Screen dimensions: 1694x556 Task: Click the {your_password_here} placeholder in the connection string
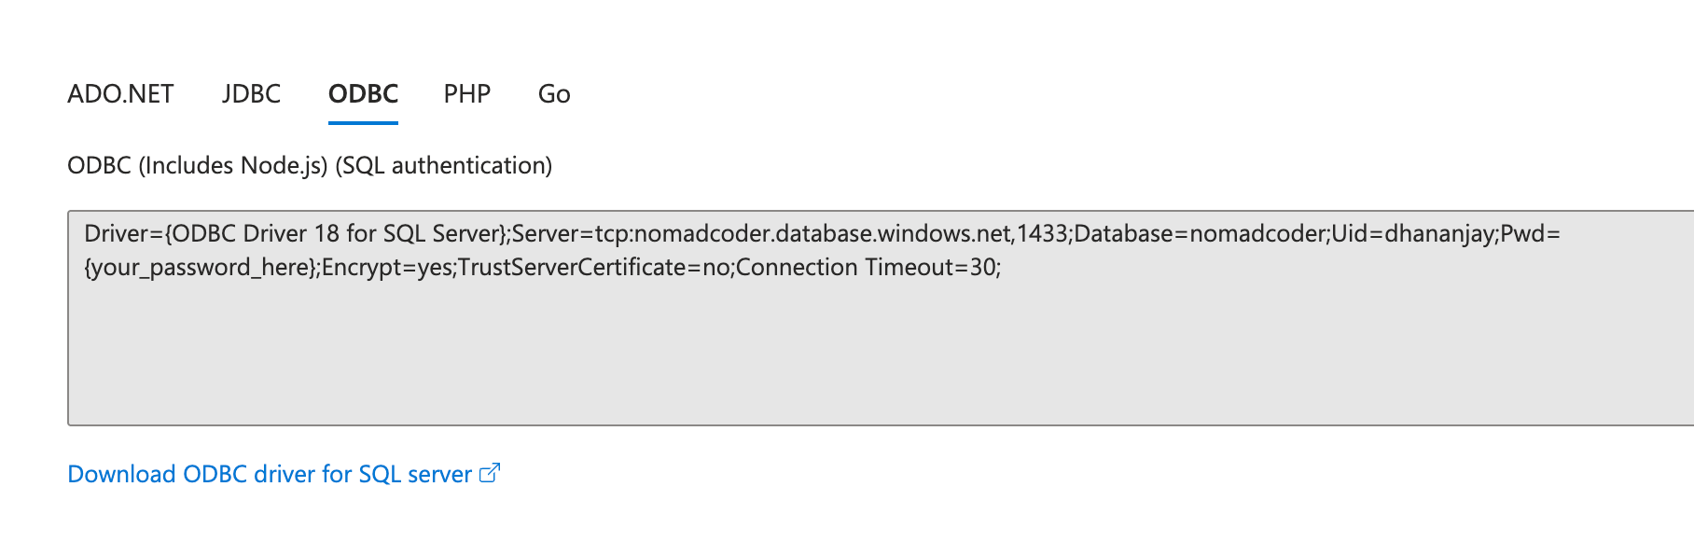201,268
